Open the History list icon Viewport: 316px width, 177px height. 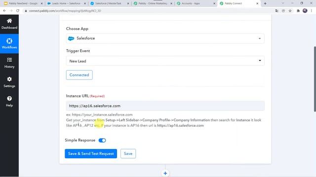pyautogui.click(x=9, y=60)
